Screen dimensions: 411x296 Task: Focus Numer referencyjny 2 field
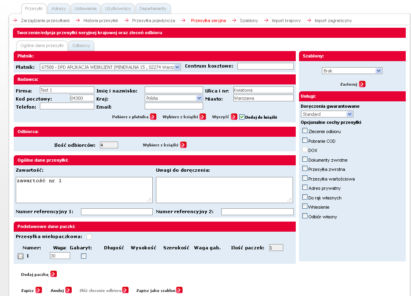pos(257,212)
